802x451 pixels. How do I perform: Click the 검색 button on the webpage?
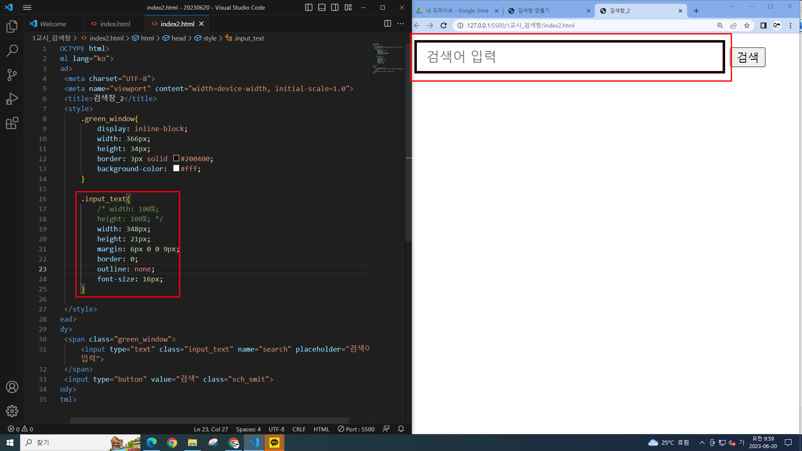point(747,57)
